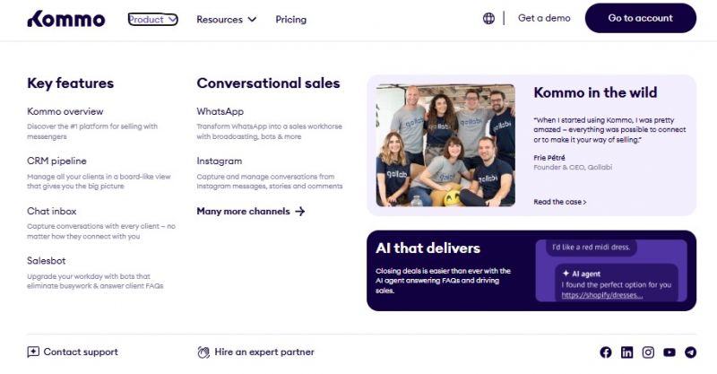Open the language globe selector
The image size is (717, 374).
click(x=488, y=18)
